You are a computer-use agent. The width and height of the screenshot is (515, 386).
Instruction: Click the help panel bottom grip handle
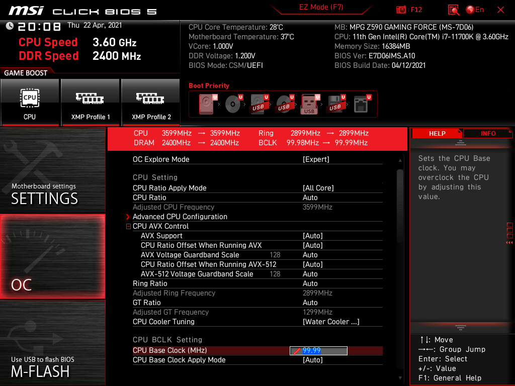(x=461, y=328)
